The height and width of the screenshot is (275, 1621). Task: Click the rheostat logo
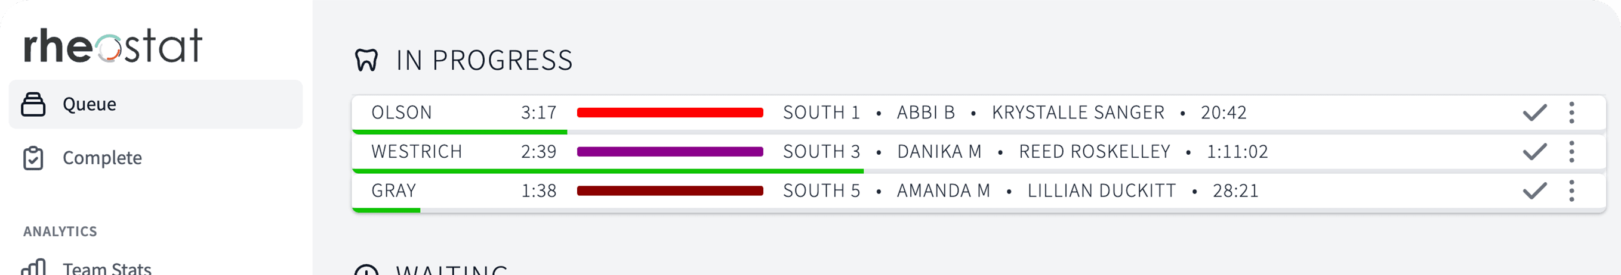[x=113, y=46]
